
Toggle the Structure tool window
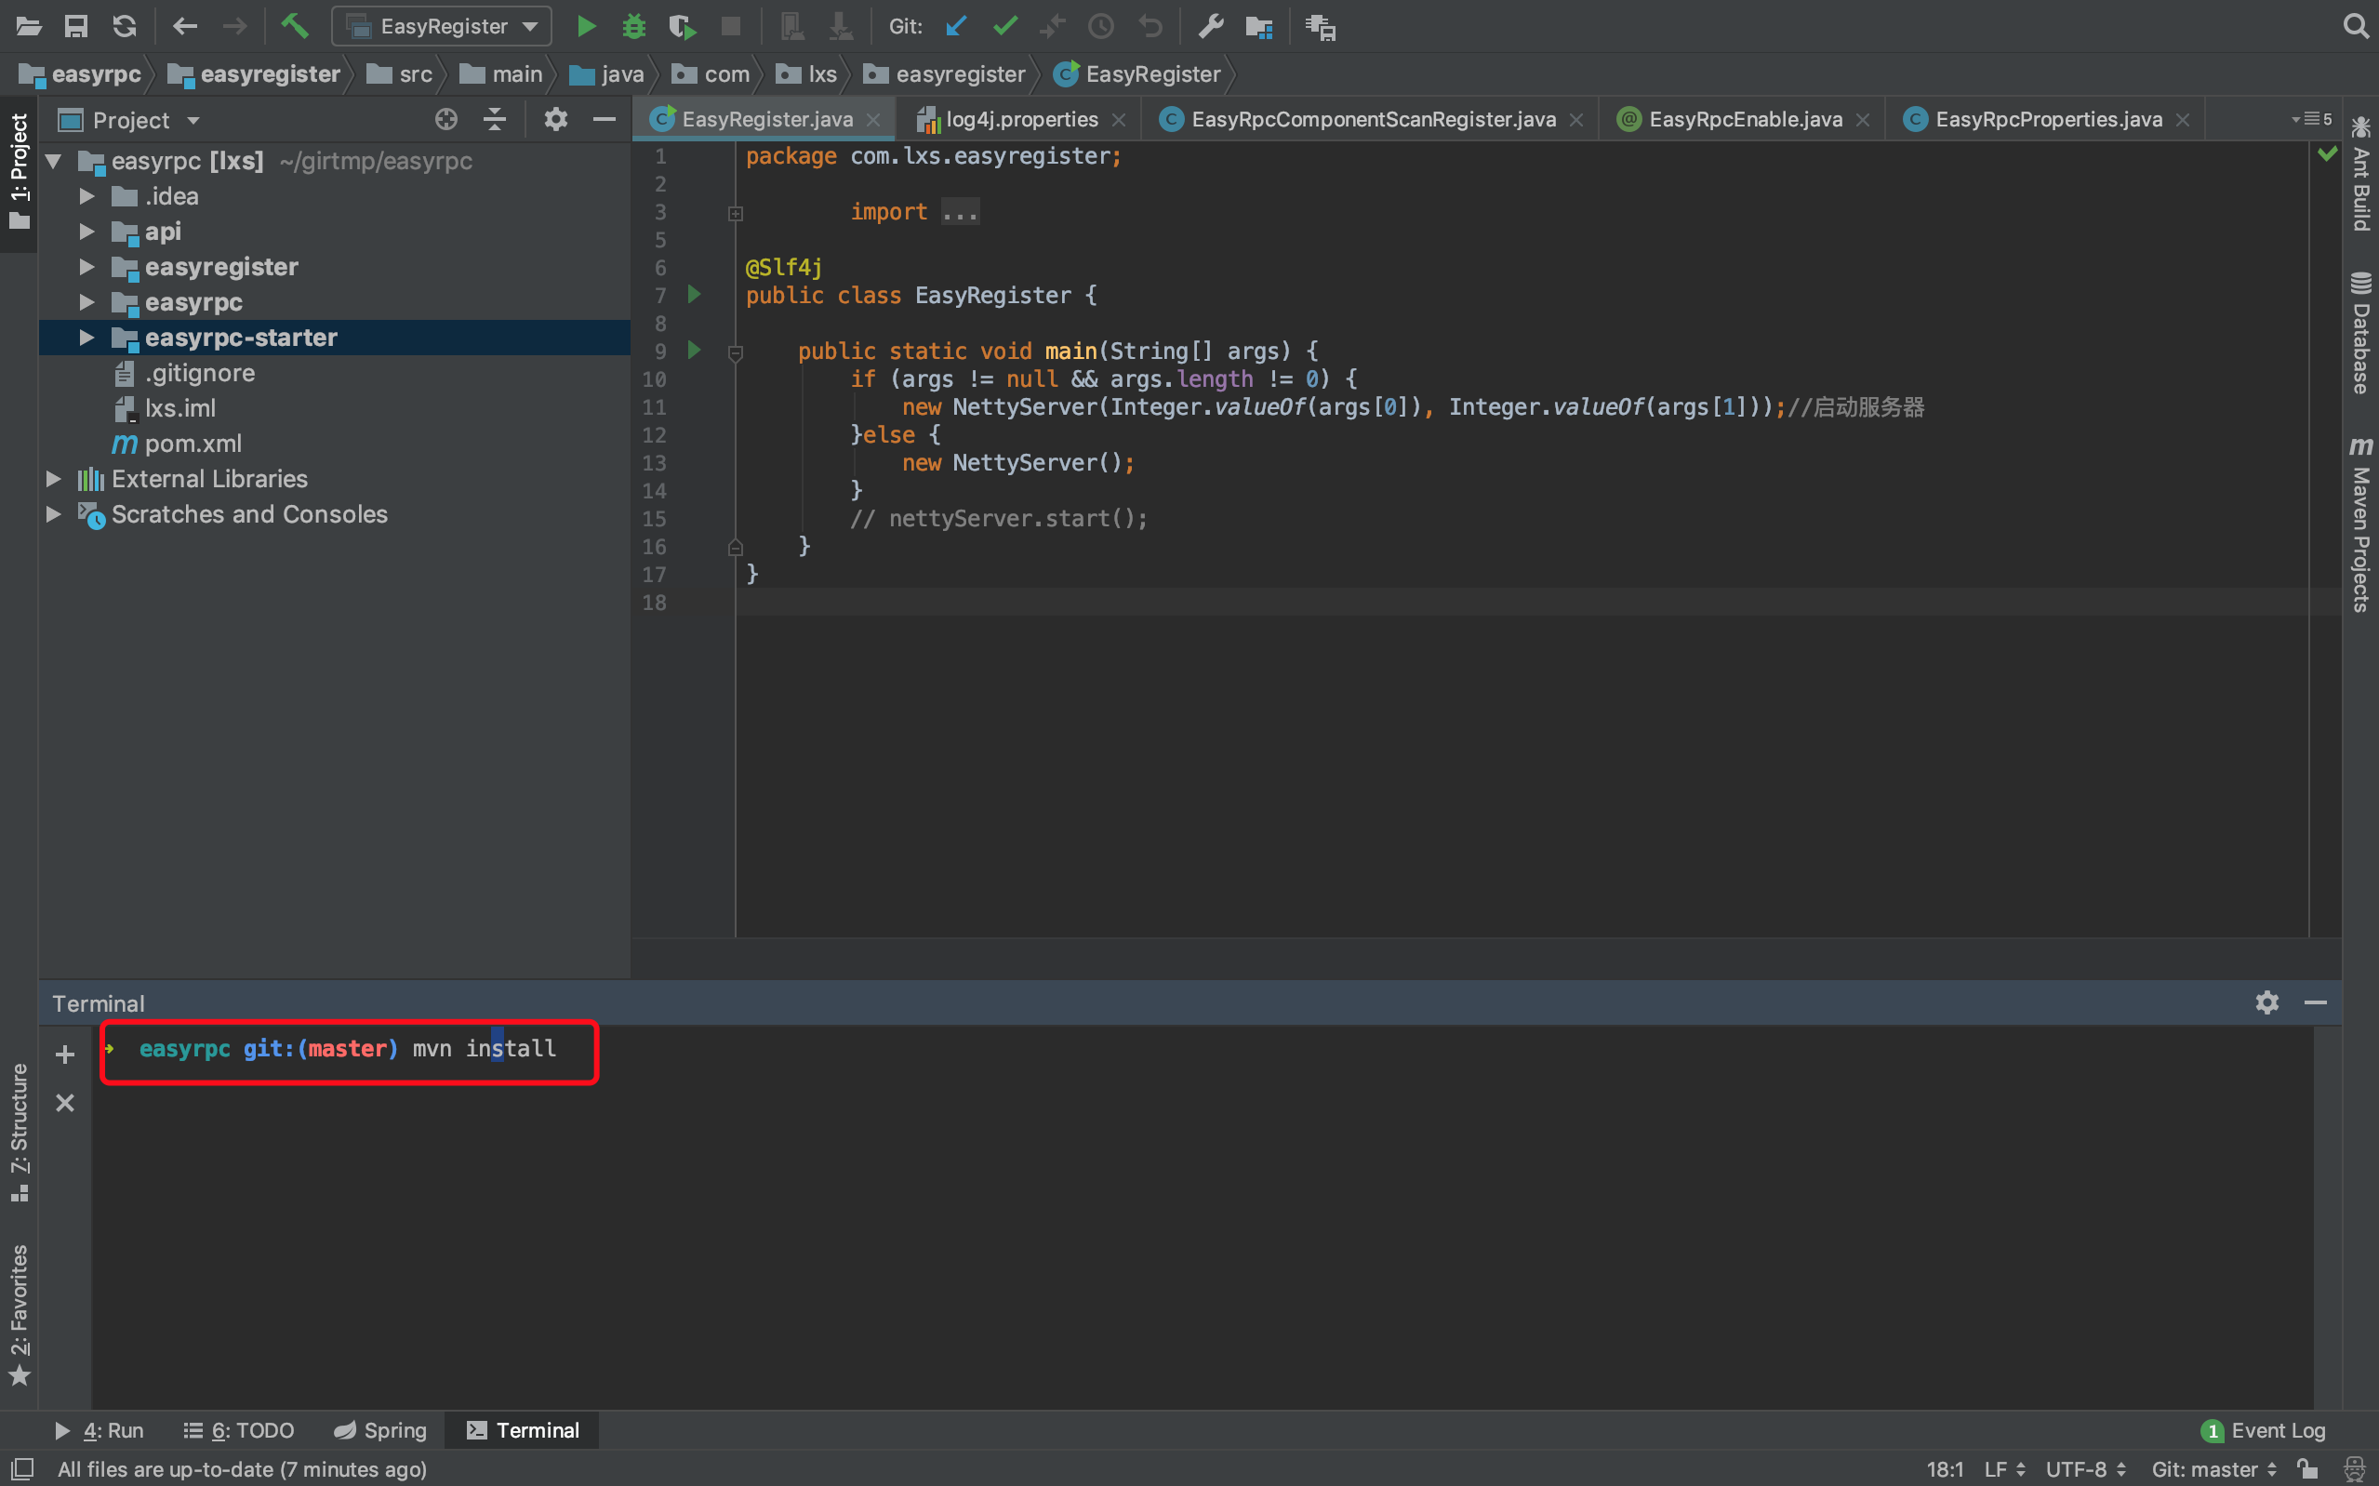tap(19, 1130)
